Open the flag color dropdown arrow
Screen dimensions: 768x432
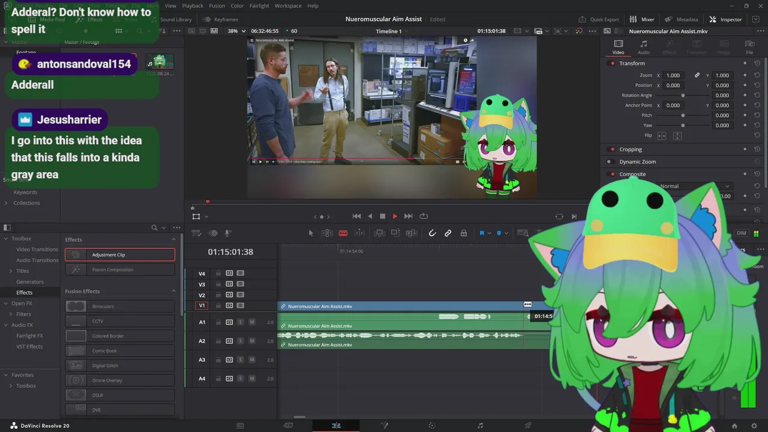(x=490, y=233)
